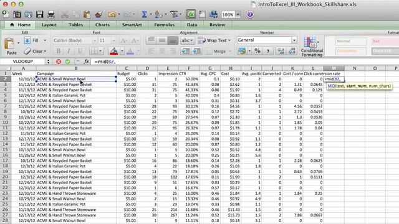Viewport: 399px width, 224px height.
Task: Click the MID function tooltip link
Action: point(331,86)
